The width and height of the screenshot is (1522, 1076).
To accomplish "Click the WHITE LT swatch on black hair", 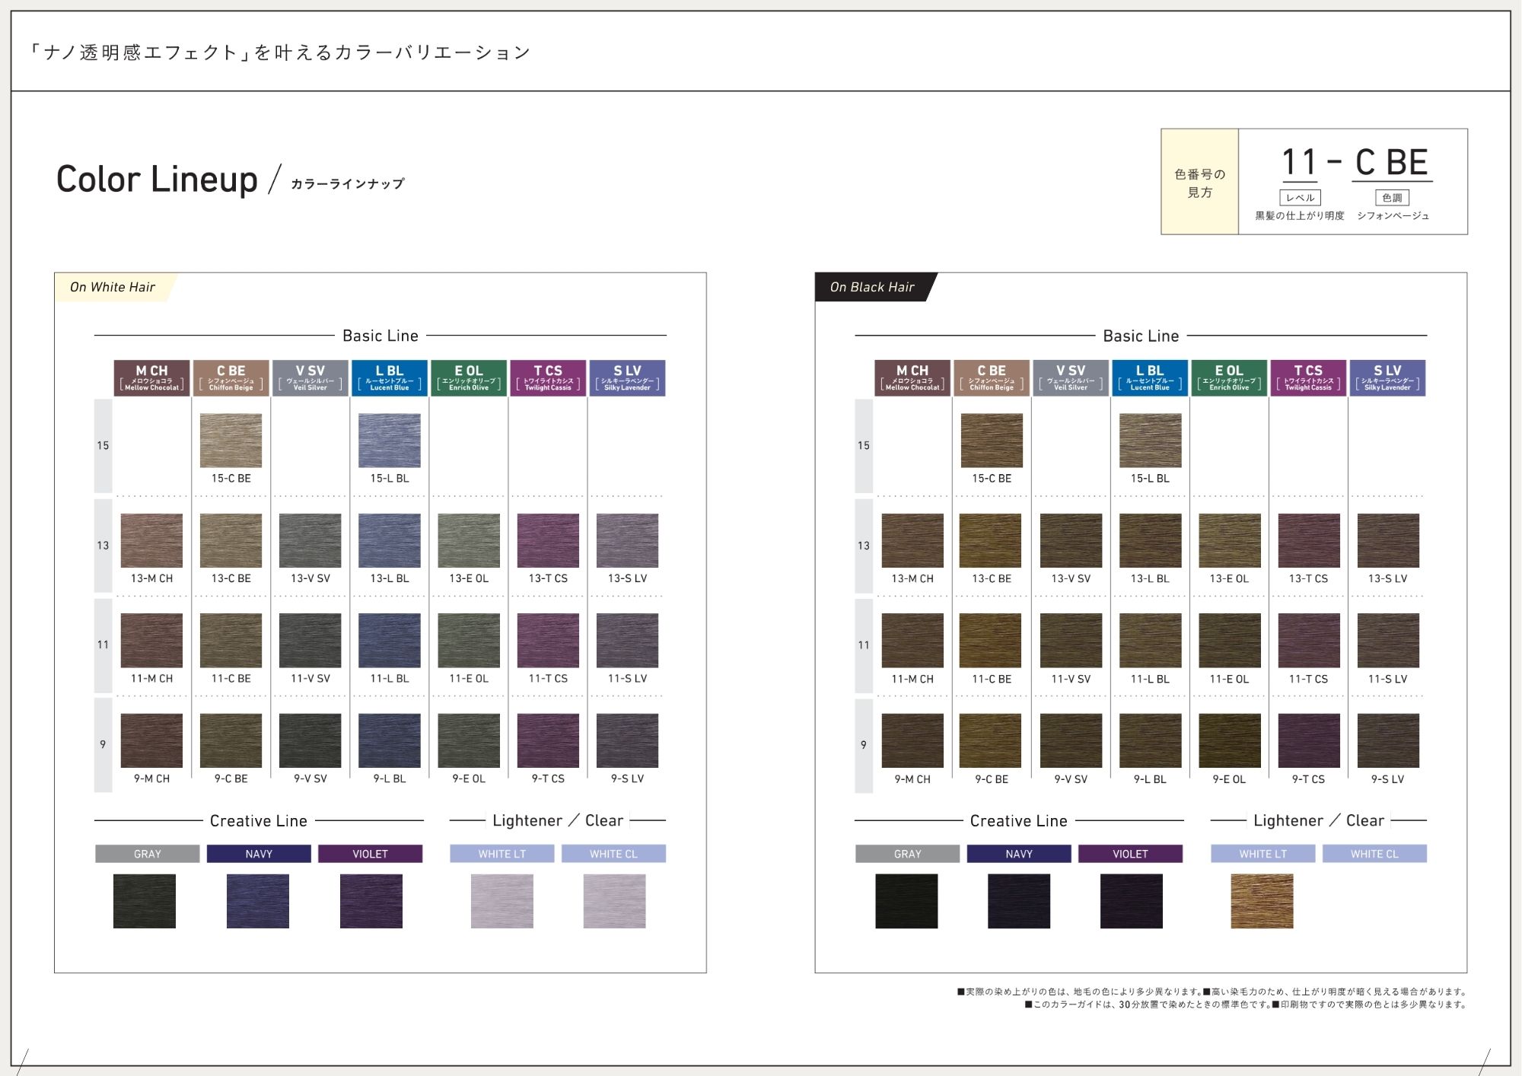I will 1262,901.
